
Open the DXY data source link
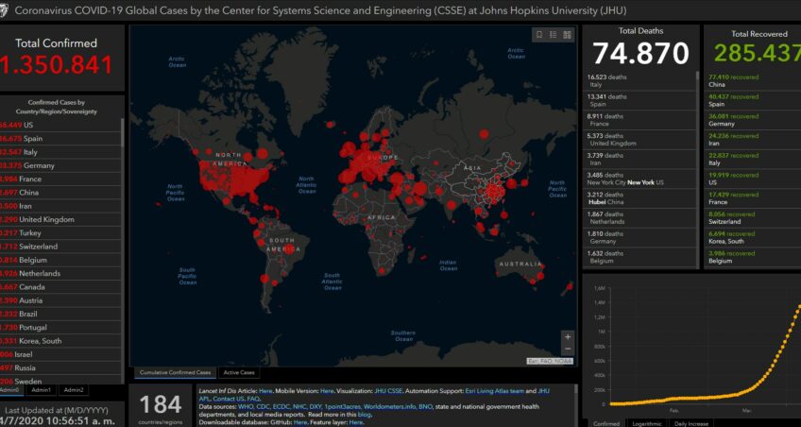pyautogui.click(x=315, y=407)
